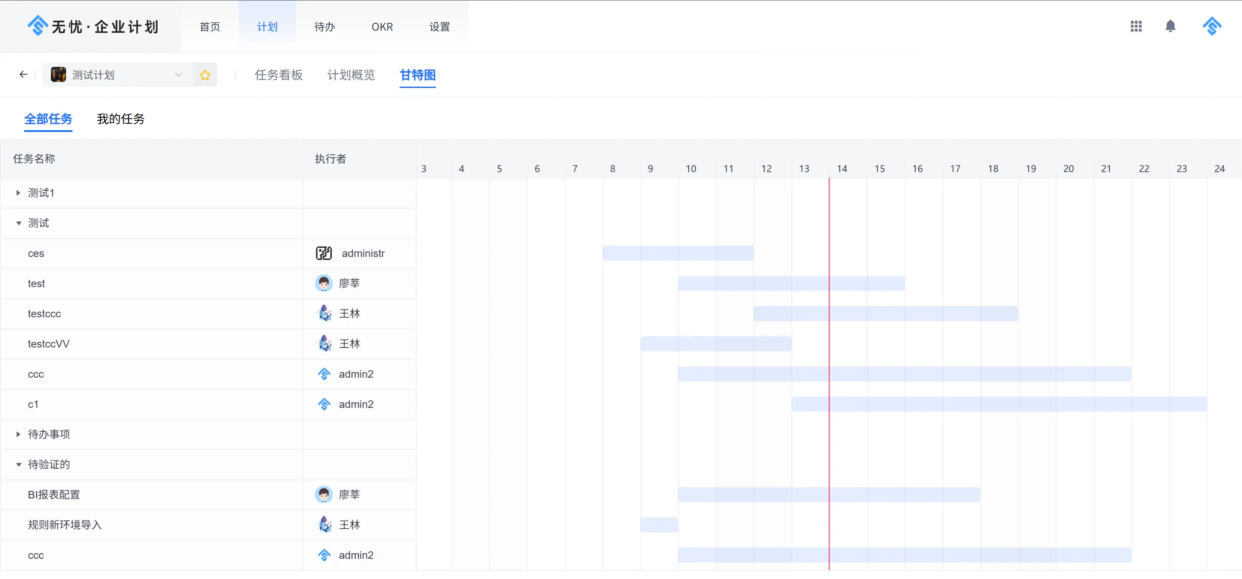Collapse the 测试 task group
The width and height of the screenshot is (1242, 579).
[x=18, y=223]
